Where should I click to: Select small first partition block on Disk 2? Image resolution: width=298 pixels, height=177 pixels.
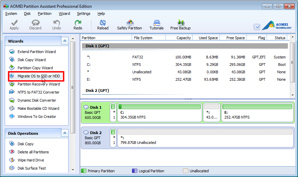click(113, 137)
